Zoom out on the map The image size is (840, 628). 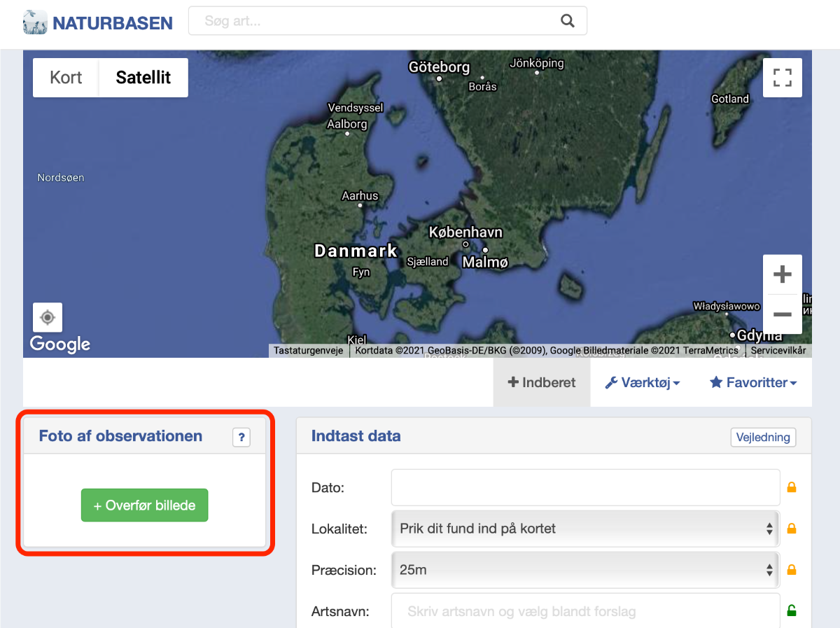pyautogui.click(x=782, y=314)
